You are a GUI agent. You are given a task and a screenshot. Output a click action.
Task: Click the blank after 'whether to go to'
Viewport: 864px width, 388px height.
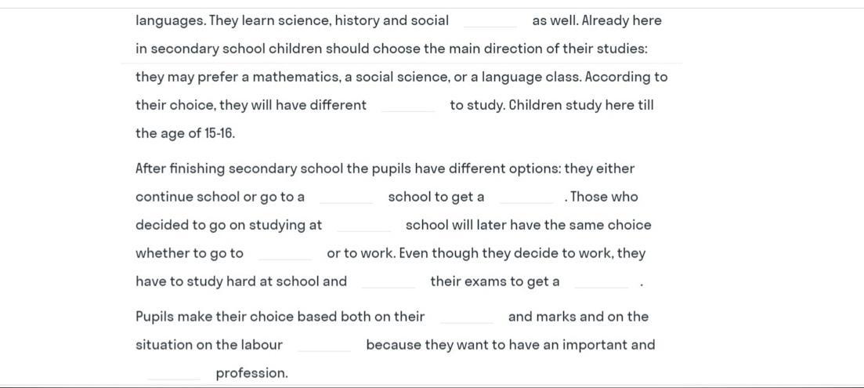click(285, 253)
